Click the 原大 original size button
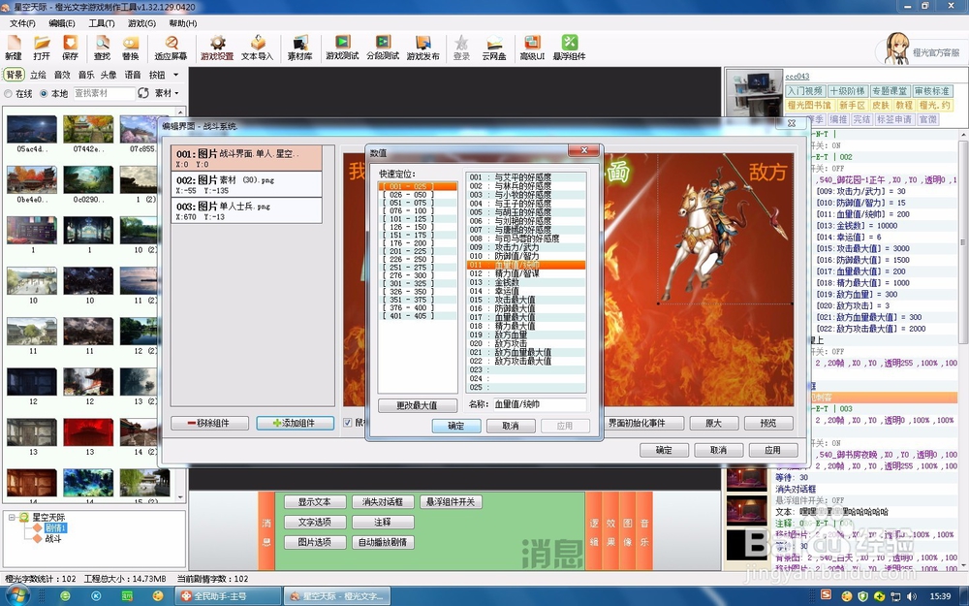The height and width of the screenshot is (606, 969). coord(714,423)
